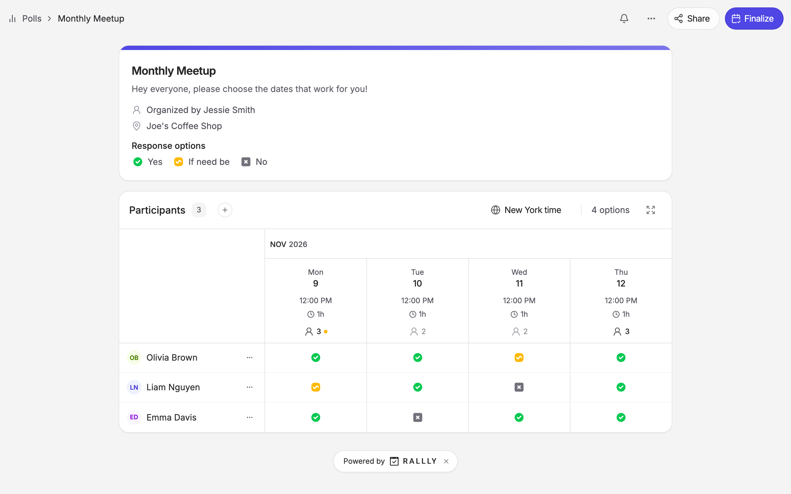Open the three-dot poll options menu
This screenshot has width=791, height=494.
[651, 19]
